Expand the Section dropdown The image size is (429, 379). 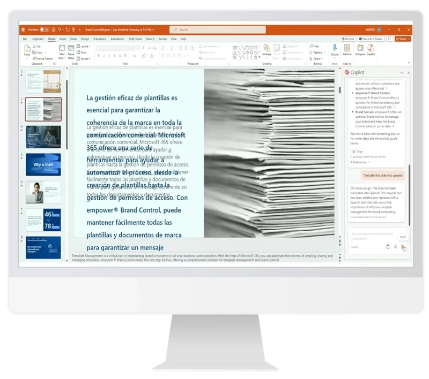85,58
